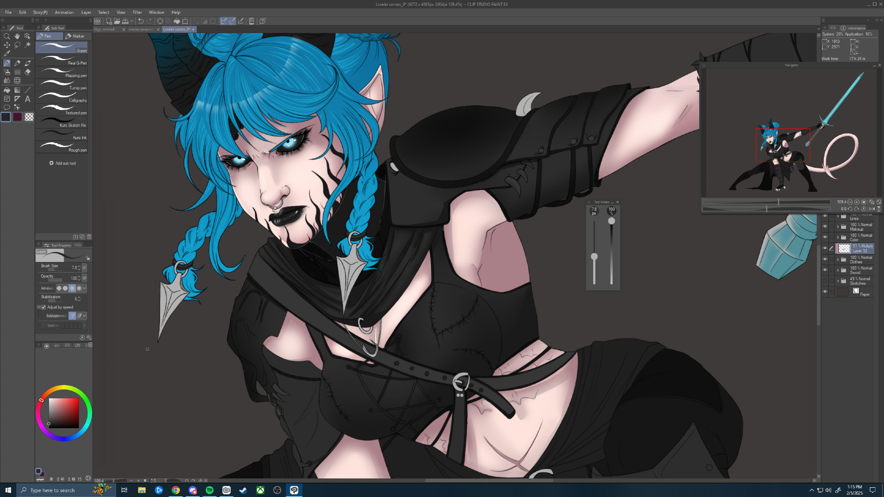Select the Fill bucket tool
This screenshot has height=497, width=884.
pos(7,90)
